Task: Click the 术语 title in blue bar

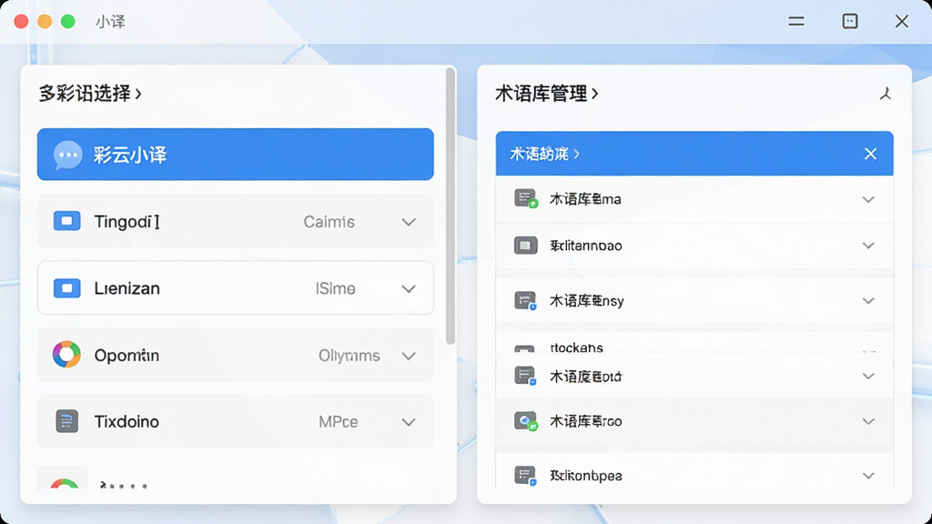Action: pyautogui.click(x=544, y=154)
